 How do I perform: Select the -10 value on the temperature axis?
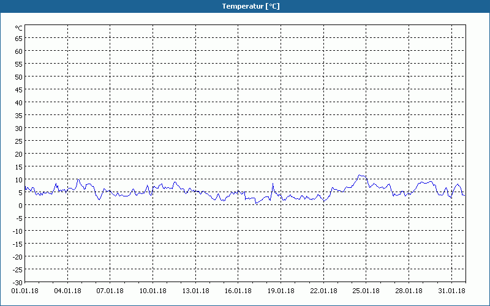(x=18, y=231)
